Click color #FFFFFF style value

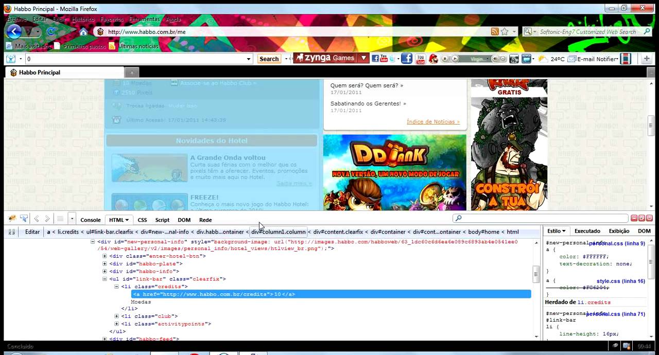595,257
